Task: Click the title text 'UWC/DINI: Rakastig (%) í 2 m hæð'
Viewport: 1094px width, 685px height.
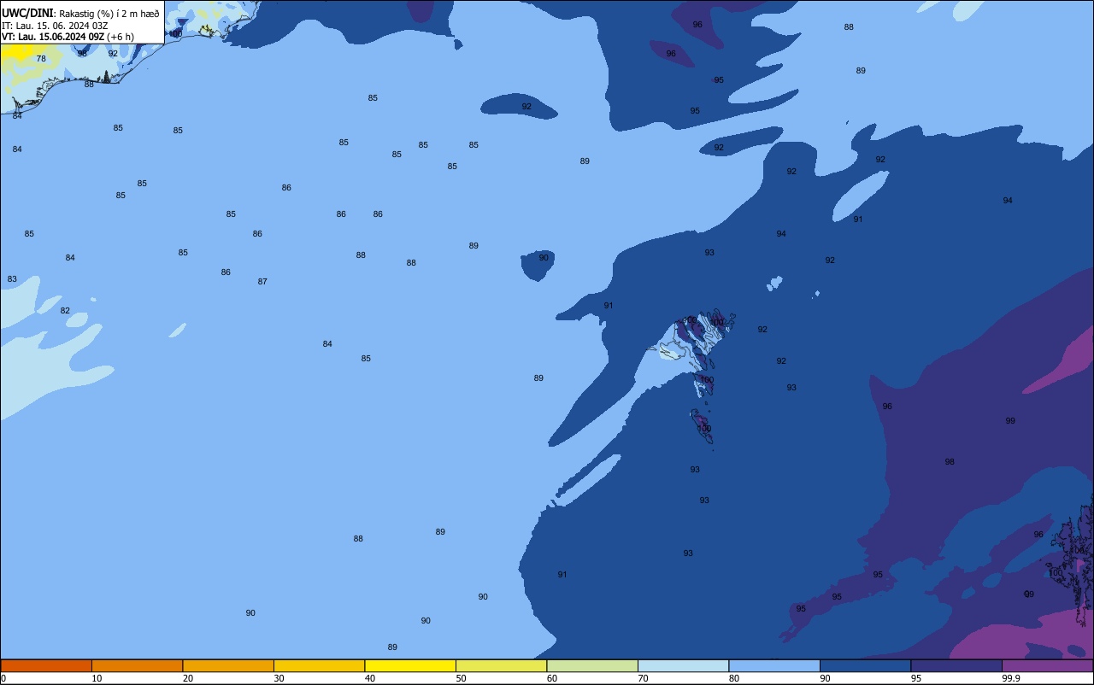Action: coord(80,14)
